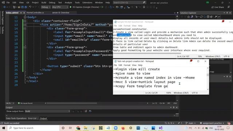Viewport: 233px width, 131px height.
Task: Collapse the form tag fold on line 13
Action: pos(25,25)
